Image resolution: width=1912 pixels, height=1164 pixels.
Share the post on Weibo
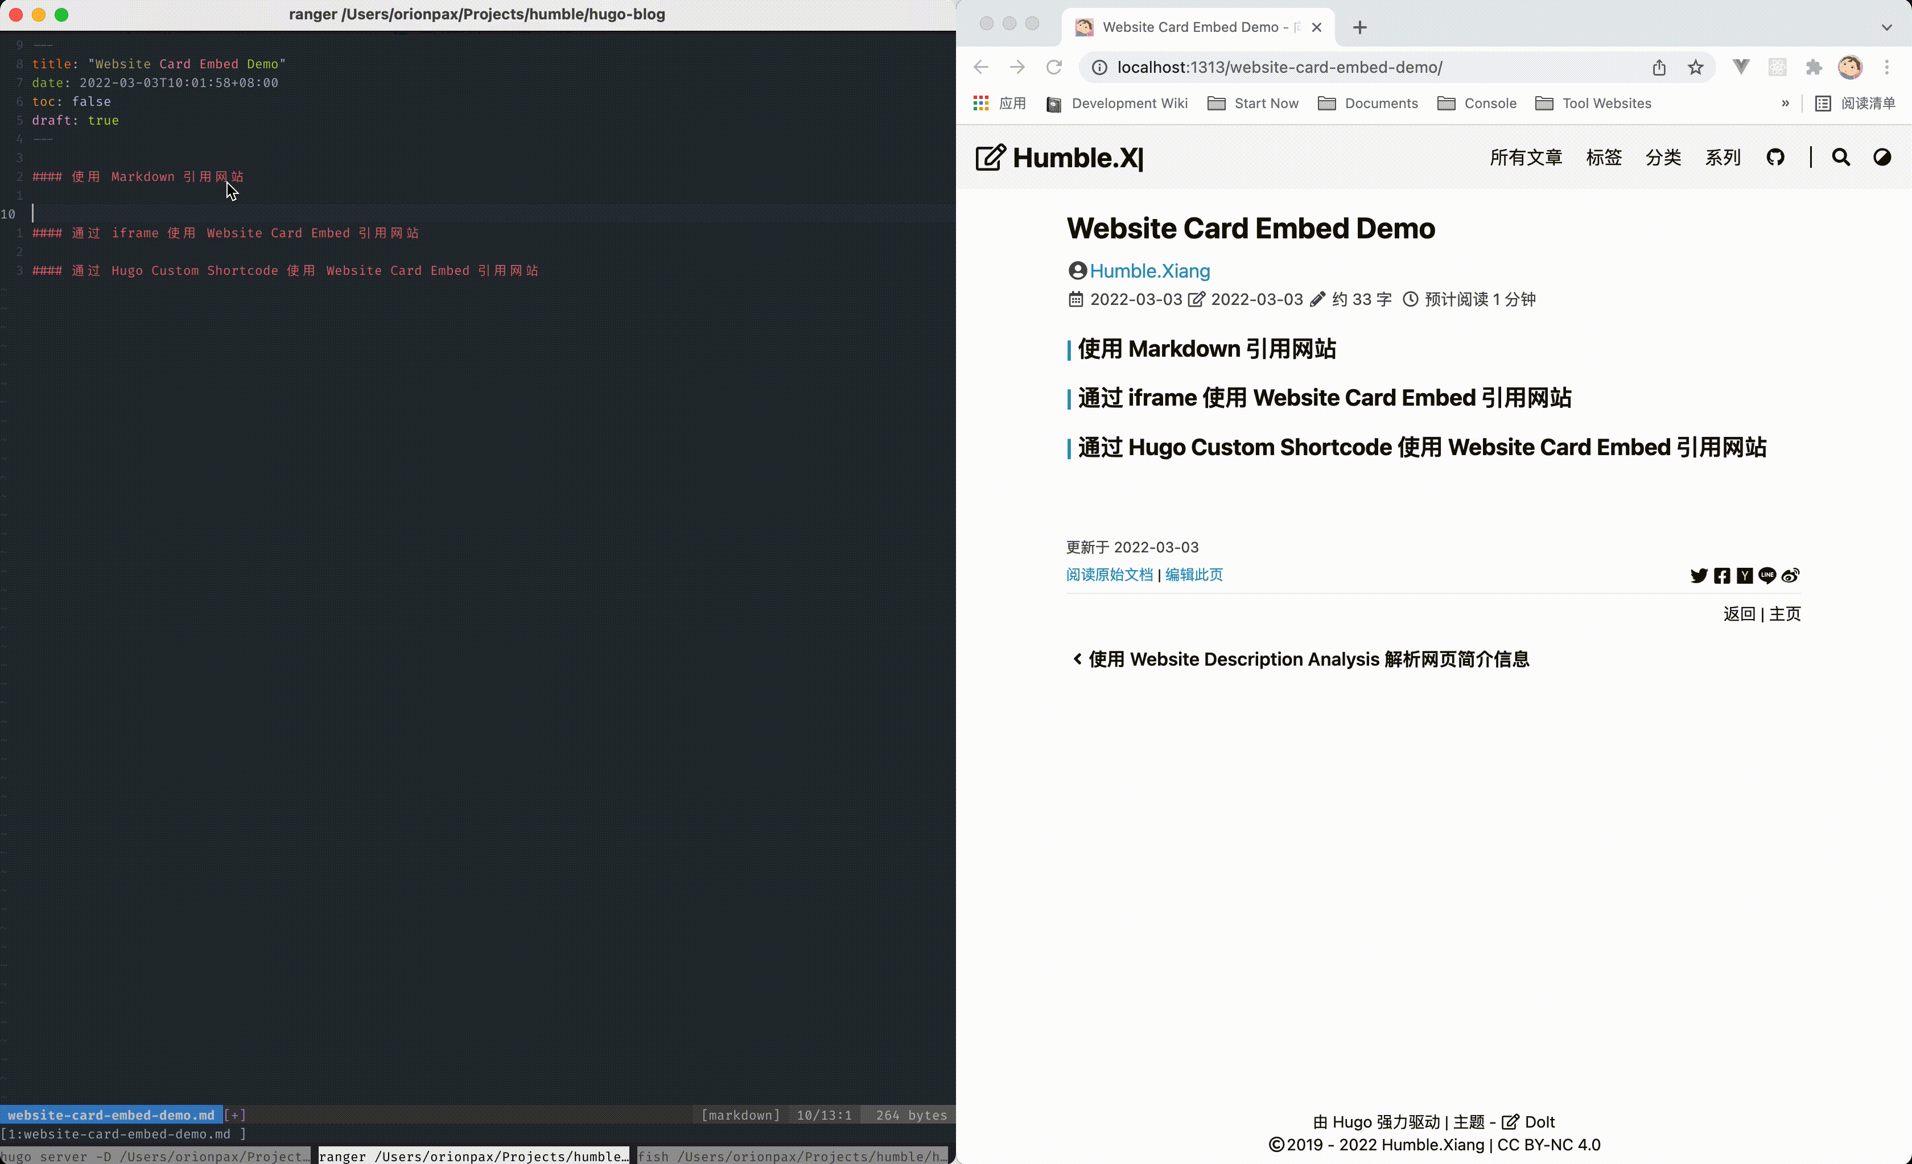1790,576
